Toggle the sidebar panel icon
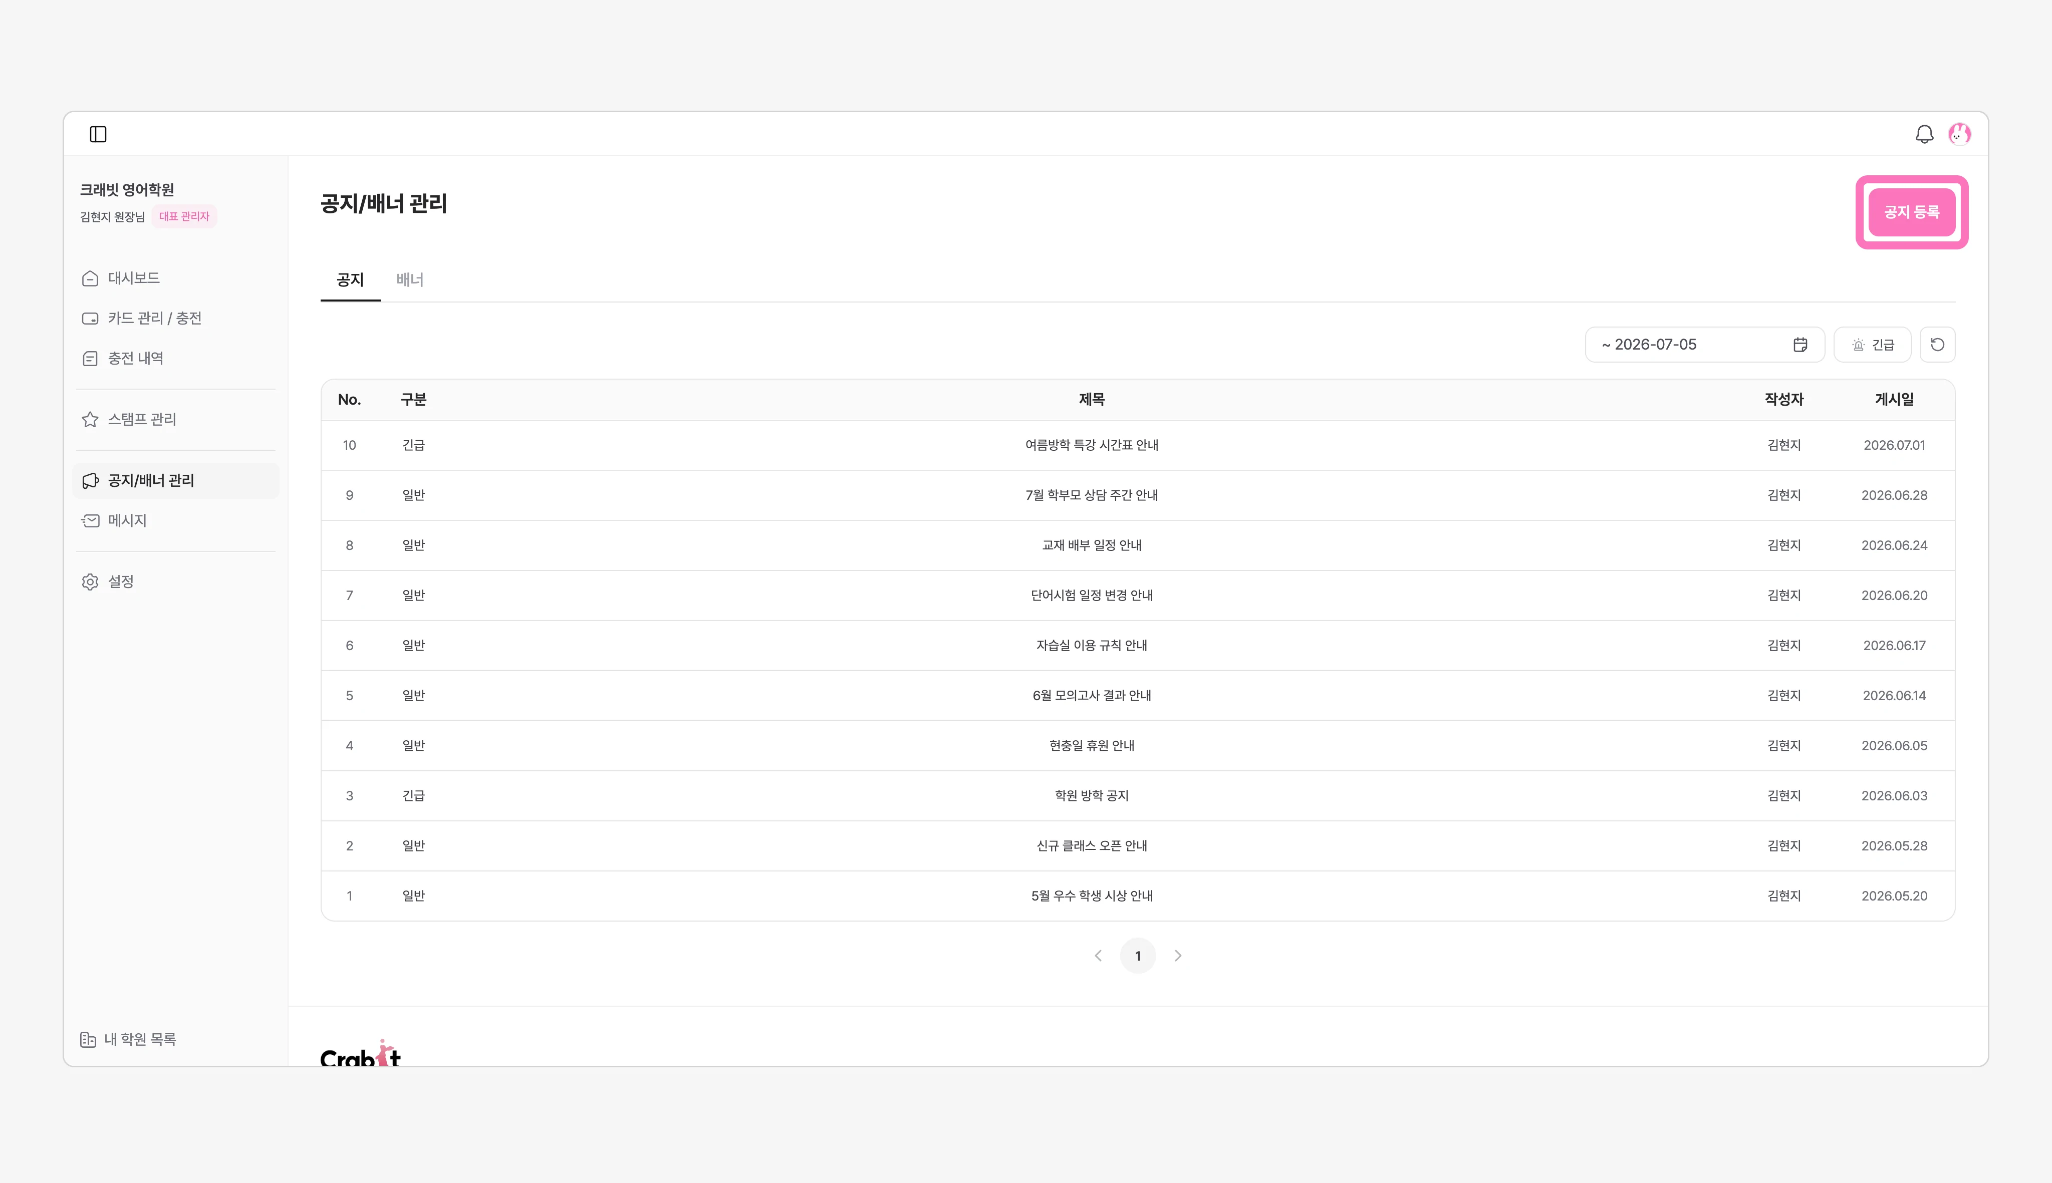This screenshot has height=1183, width=2052. point(98,134)
